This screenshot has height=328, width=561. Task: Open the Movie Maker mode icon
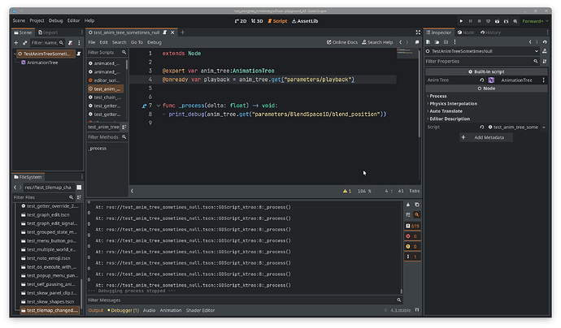pos(515,21)
